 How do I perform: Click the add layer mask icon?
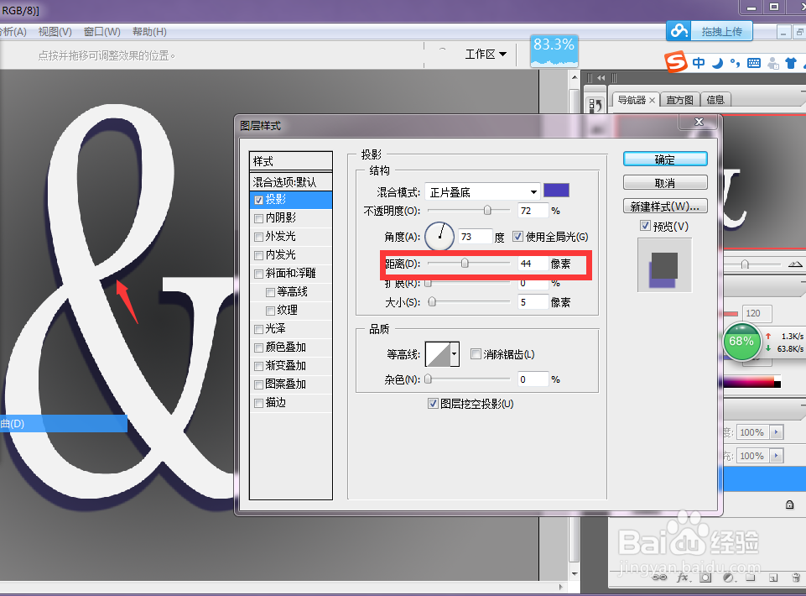coord(705,577)
